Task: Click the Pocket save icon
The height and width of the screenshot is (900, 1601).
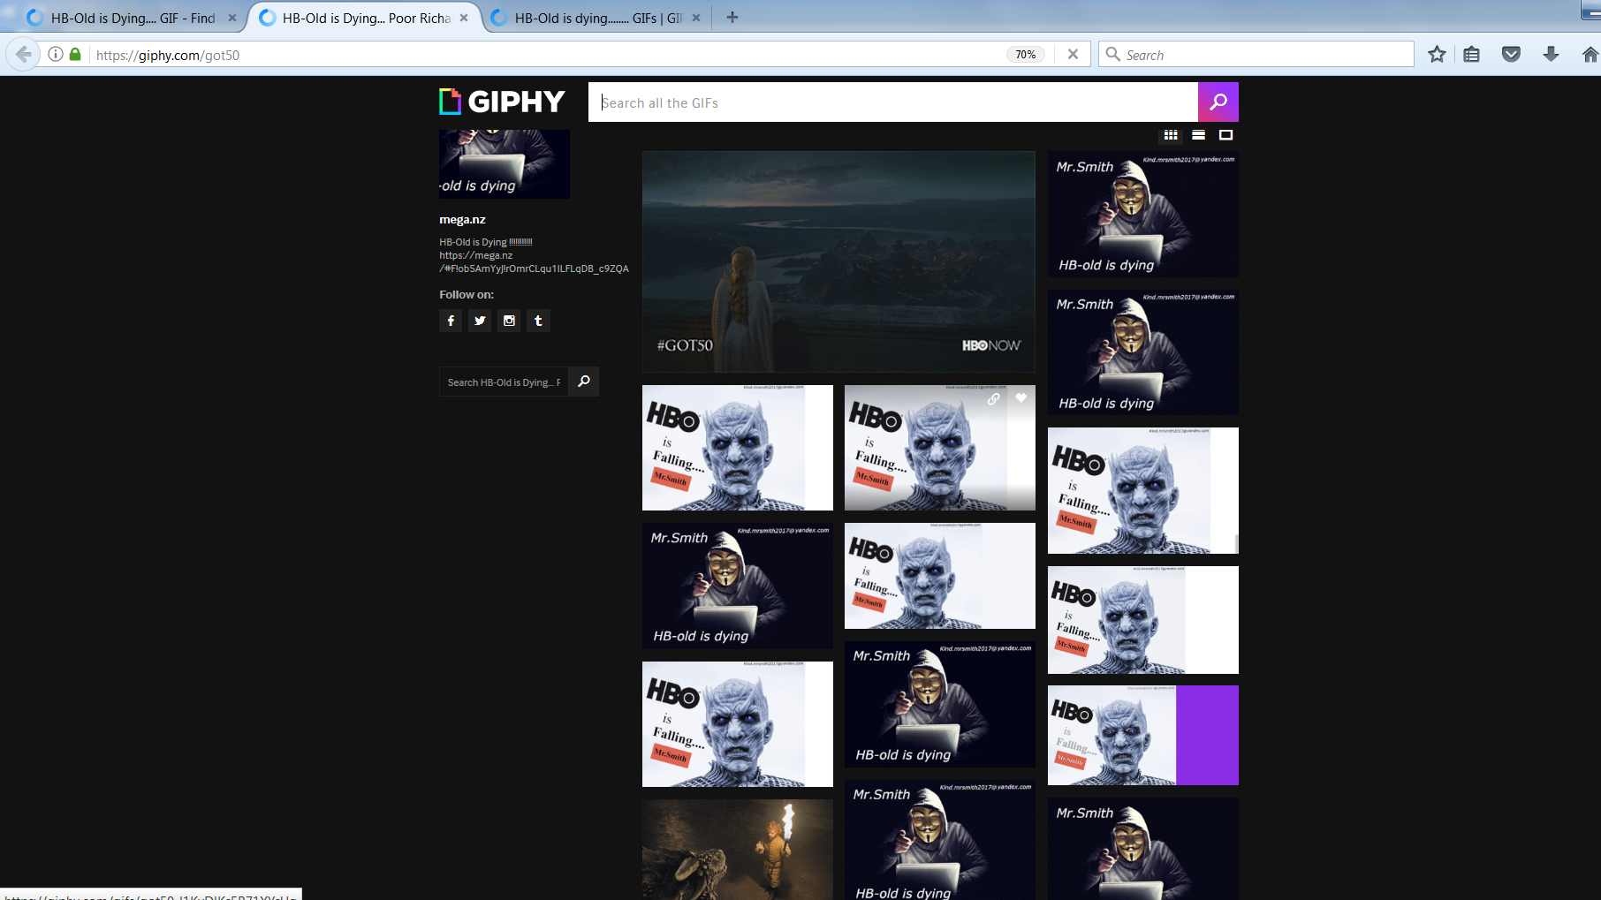Action: click(x=1511, y=55)
